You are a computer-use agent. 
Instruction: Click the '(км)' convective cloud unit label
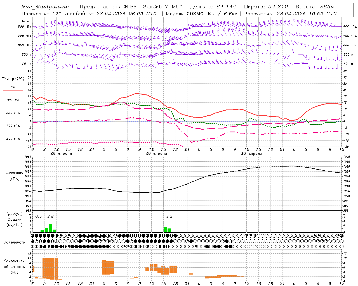click(14, 272)
